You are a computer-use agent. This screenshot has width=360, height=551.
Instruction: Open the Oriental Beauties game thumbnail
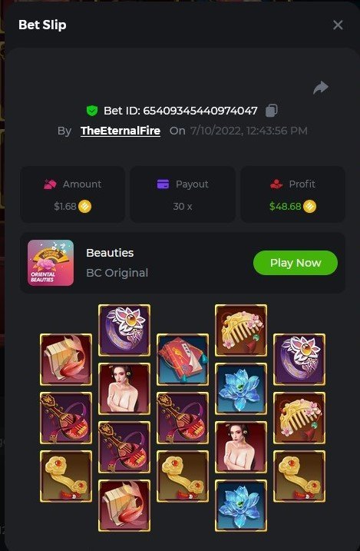pyautogui.click(x=51, y=263)
